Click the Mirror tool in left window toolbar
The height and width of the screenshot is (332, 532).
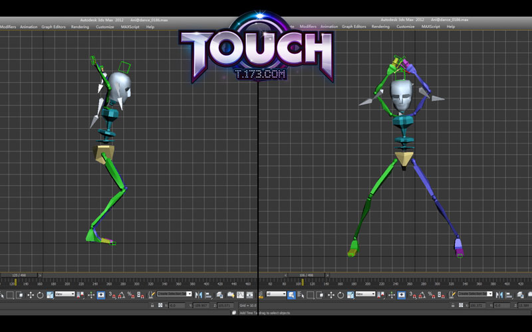click(x=198, y=295)
